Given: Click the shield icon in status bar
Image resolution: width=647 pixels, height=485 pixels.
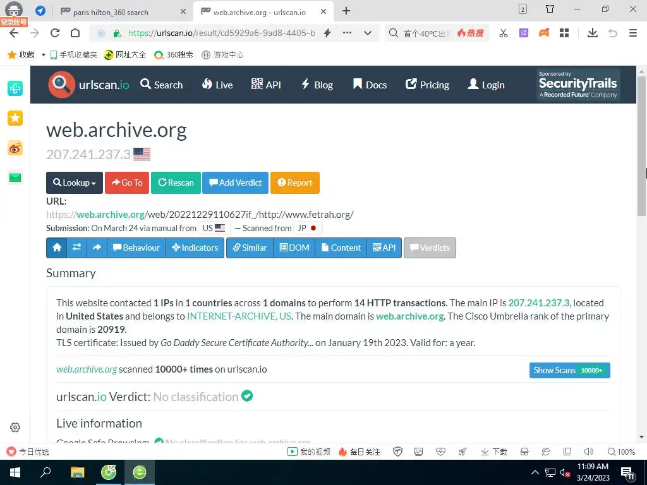Looking at the screenshot, I should click(398, 452).
